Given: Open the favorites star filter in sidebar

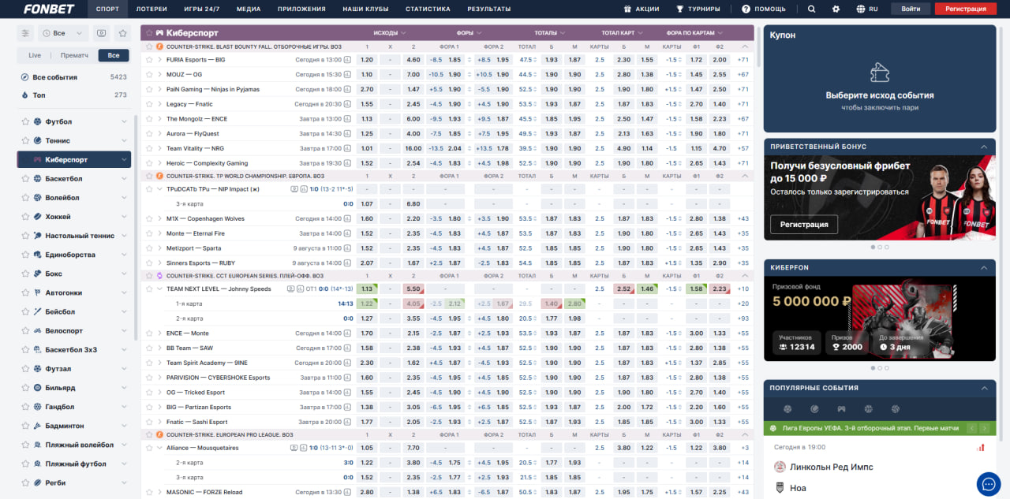Looking at the screenshot, I should [x=122, y=33].
